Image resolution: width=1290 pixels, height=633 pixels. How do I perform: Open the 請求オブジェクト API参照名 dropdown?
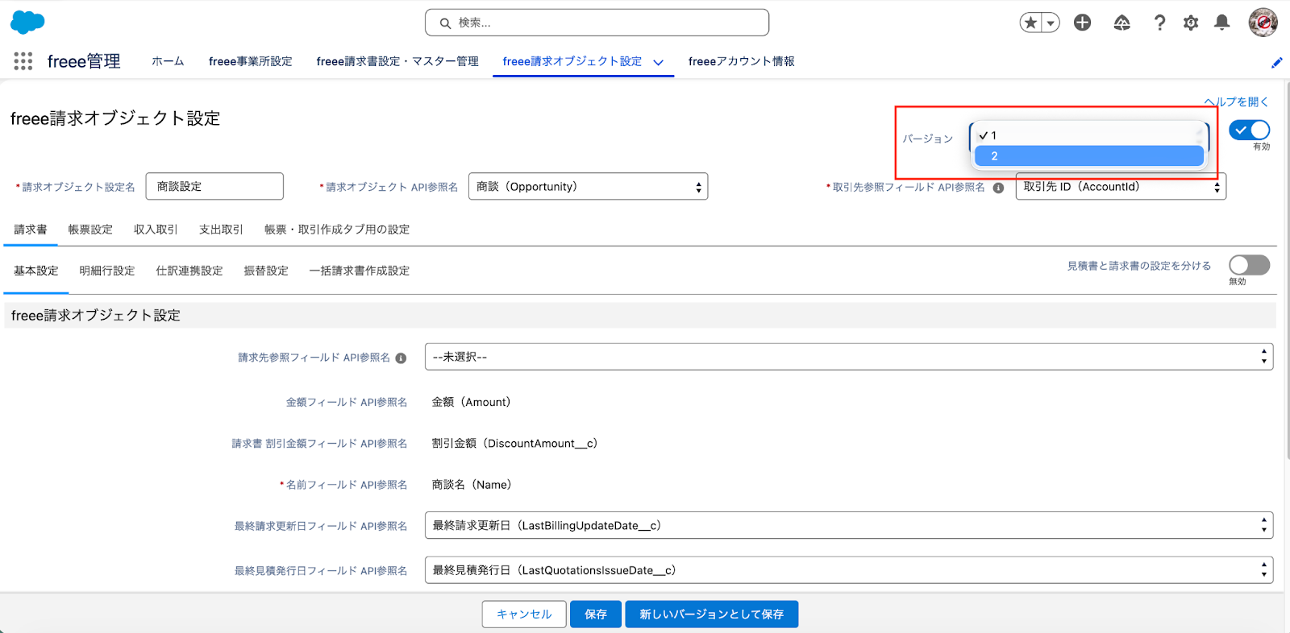pos(588,186)
